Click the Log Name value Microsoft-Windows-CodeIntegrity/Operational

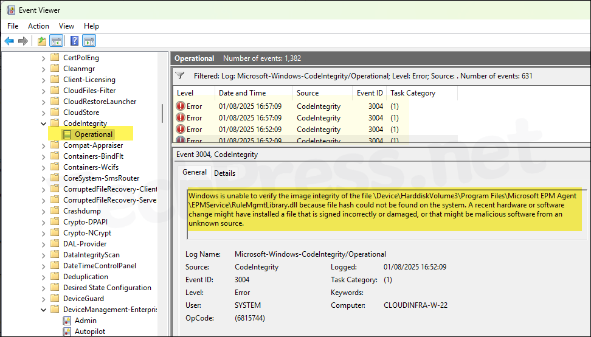(x=310, y=254)
